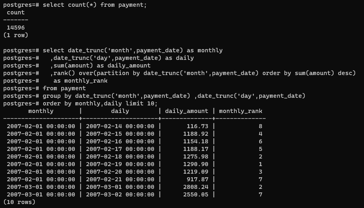Image resolution: width=364 pixels, height=208 pixels.
Task: Click the "select count(*)" command text
Action: click(70, 5)
